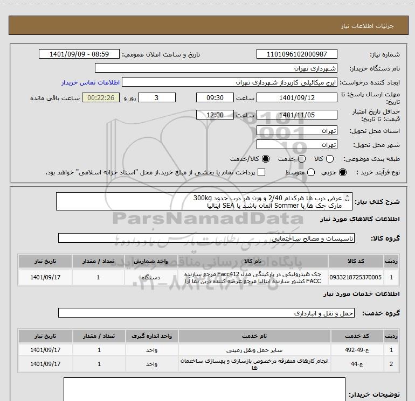415x401 pixels.
Task: Click the buyer organization field شهرداری تهران
Action: (x=216, y=68)
